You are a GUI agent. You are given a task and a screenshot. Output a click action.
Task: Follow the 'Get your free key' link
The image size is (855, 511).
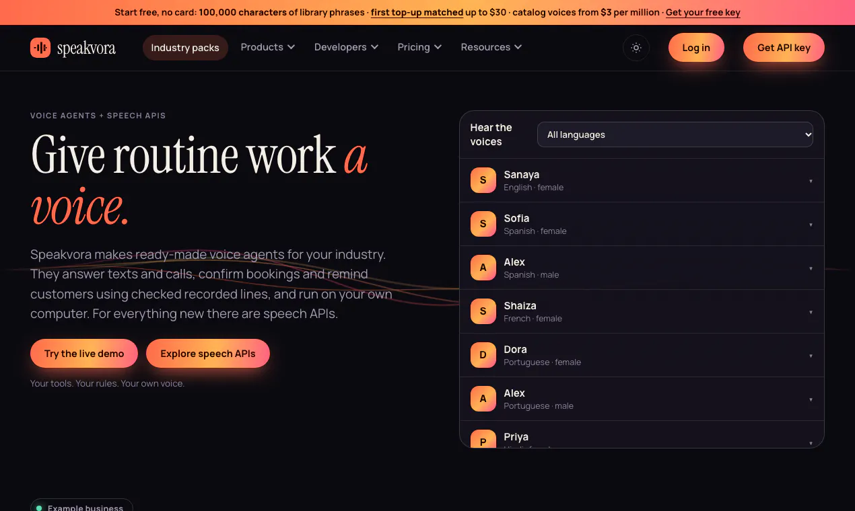(703, 12)
